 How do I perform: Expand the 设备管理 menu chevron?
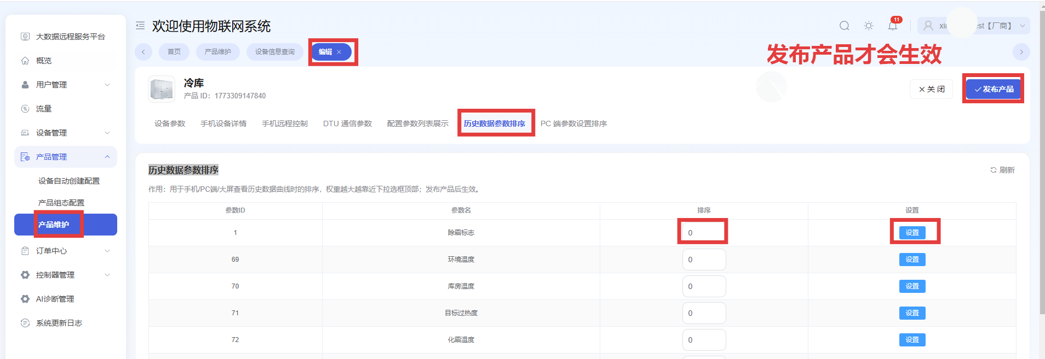[x=107, y=133]
